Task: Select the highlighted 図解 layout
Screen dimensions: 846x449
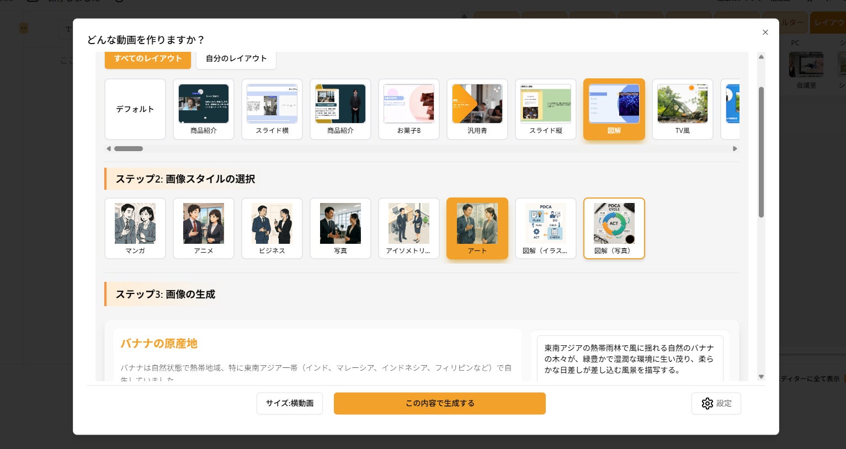Action: [614, 109]
